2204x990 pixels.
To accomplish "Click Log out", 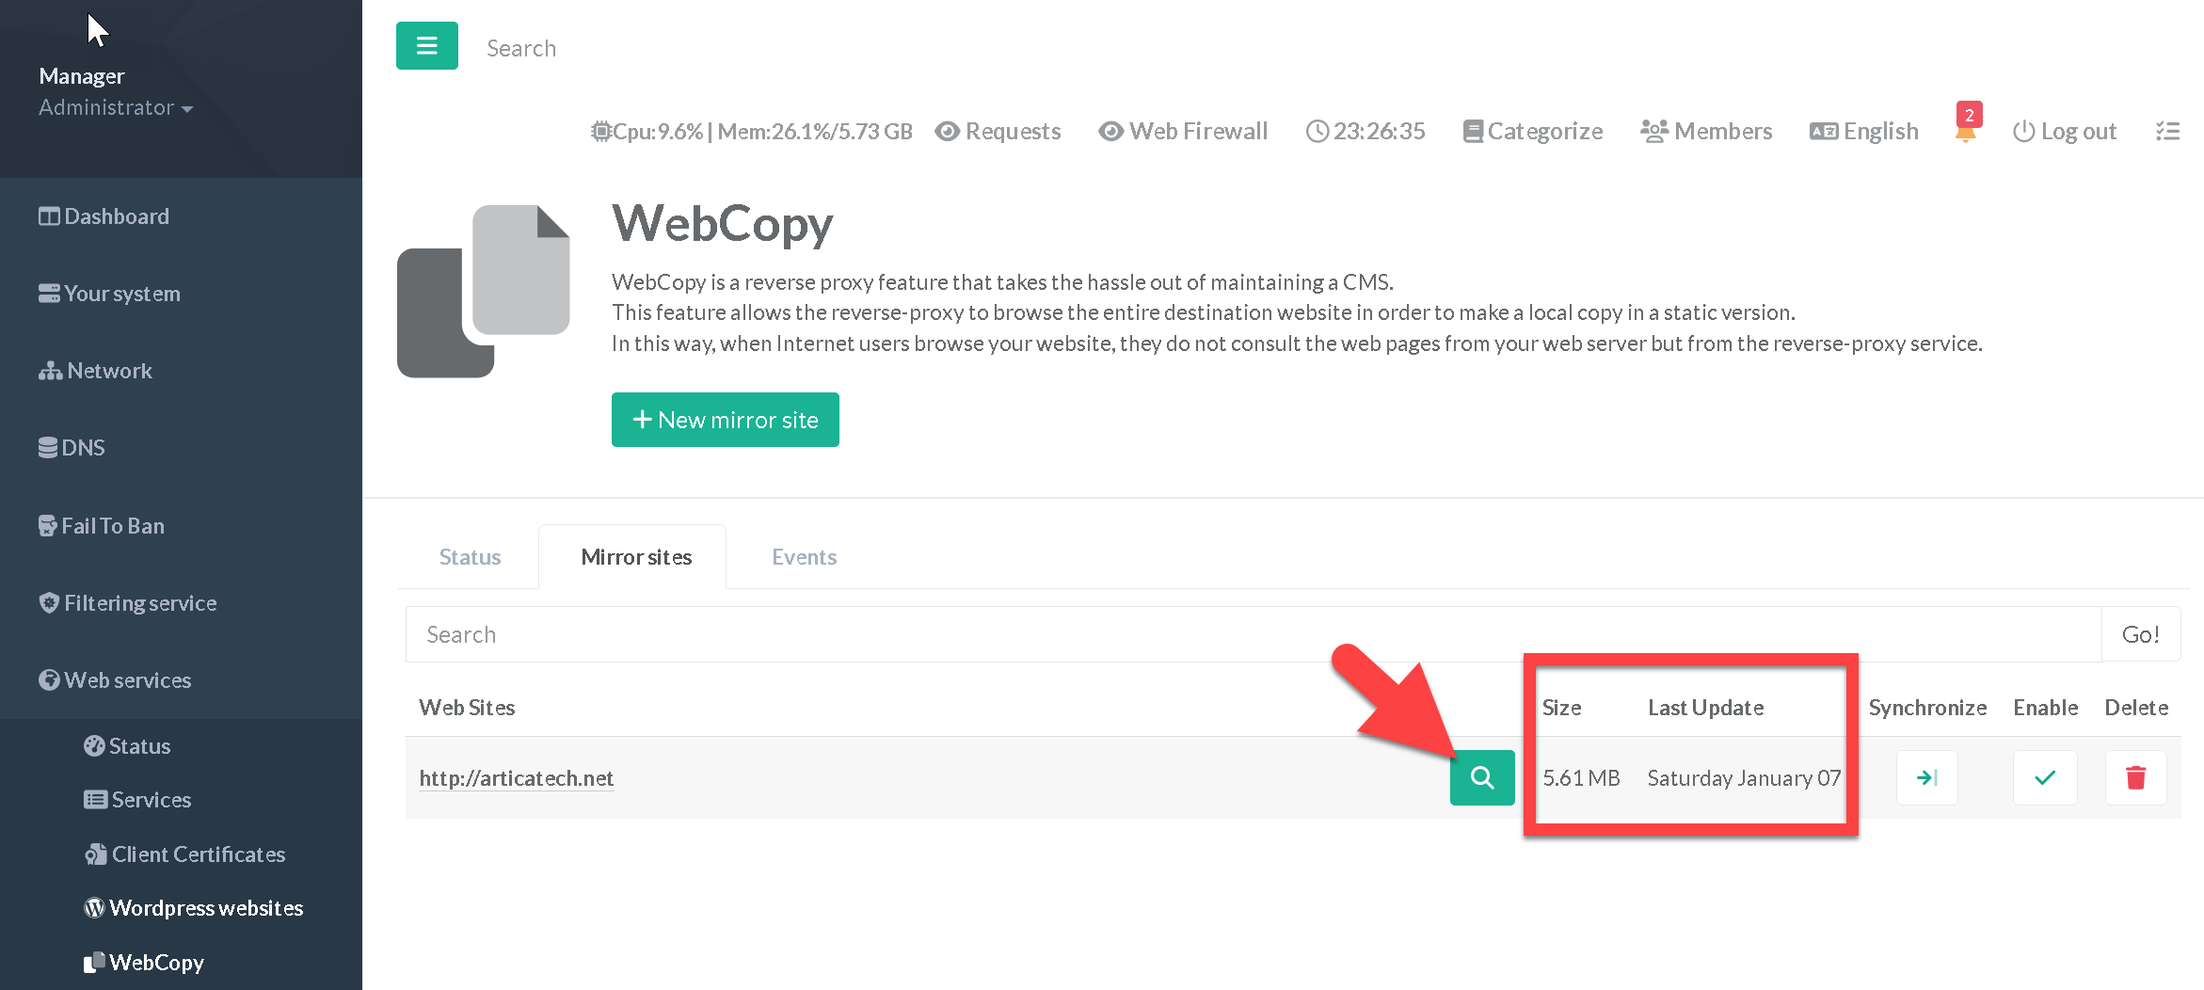I will (x=2065, y=132).
